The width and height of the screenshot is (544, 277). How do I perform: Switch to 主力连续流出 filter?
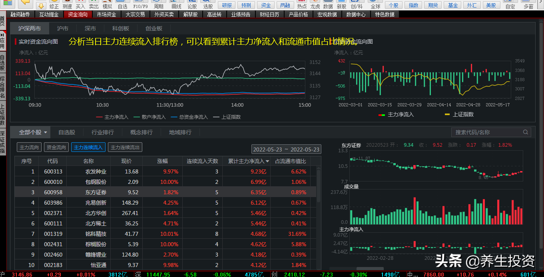(125, 147)
